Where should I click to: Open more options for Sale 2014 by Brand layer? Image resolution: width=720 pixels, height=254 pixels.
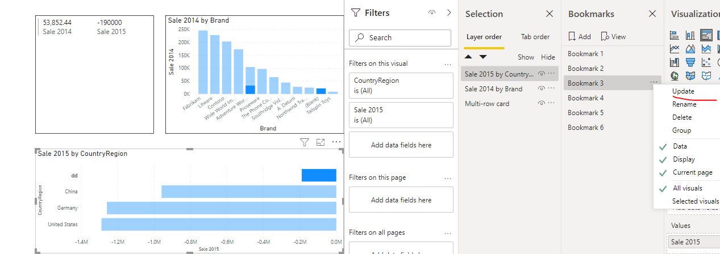551,88
